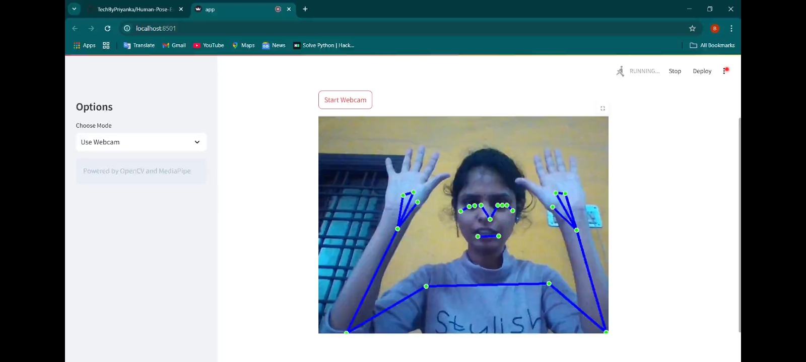Open the Chrome three-dot menu

click(x=731, y=29)
